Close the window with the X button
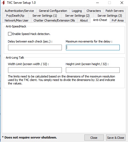This screenshot has height=142, width=128. [122, 3]
